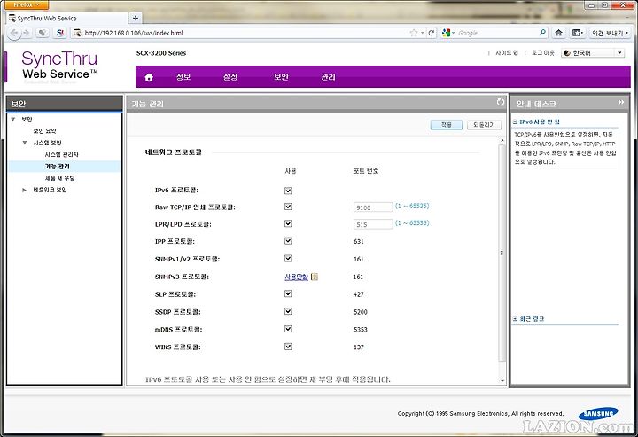Open a new tab with the plus button
Viewport: 638px width, 437px height.
coord(136,18)
